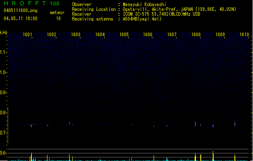Click the 0.8 kHz axis label

[x=3, y=113]
